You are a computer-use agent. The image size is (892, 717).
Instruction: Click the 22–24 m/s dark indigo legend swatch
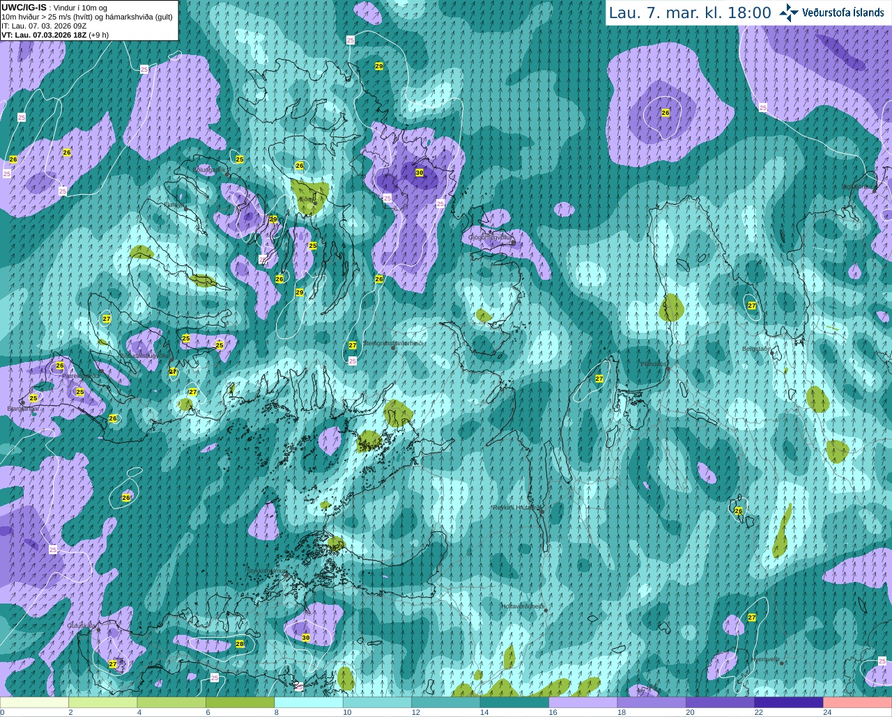tap(790, 702)
